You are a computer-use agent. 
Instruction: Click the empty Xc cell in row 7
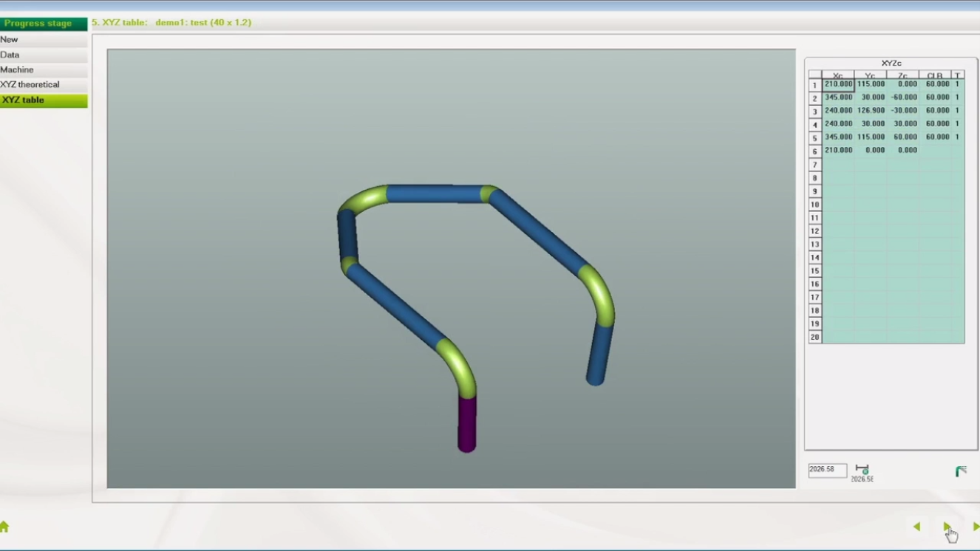click(838, 164)
